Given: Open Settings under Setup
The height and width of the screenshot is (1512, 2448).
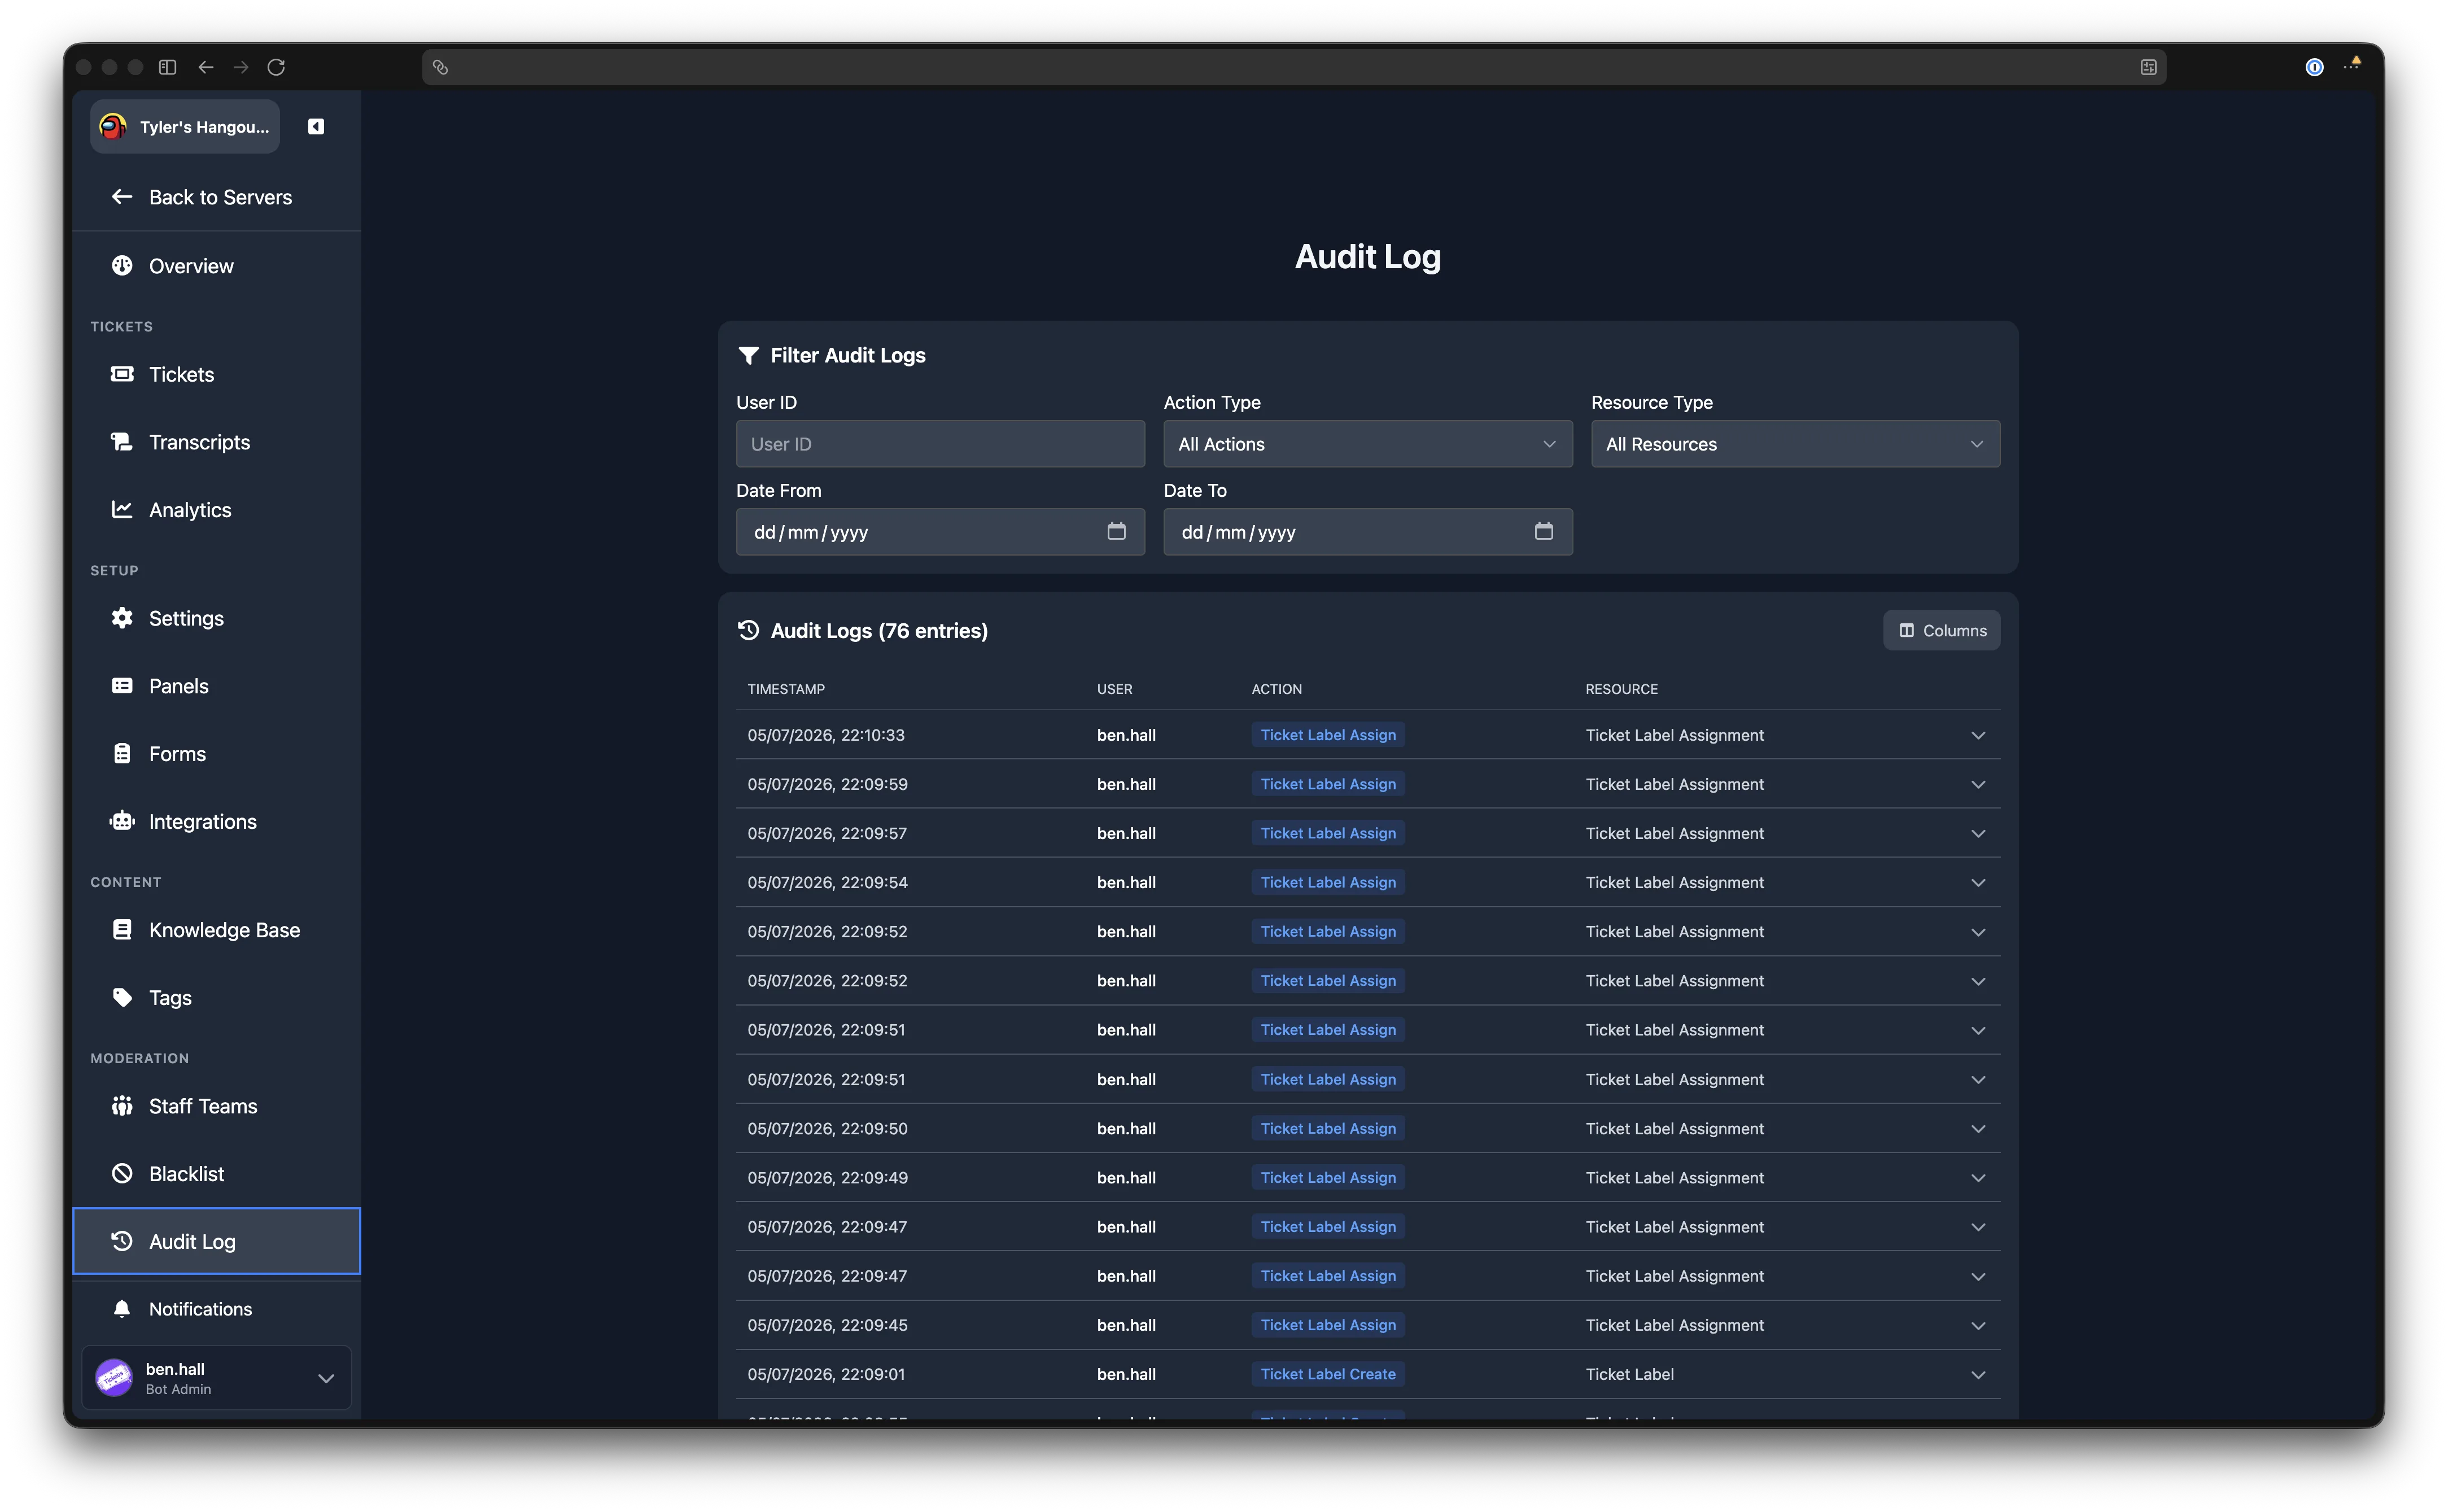Looking at the screenshot, I should pyautogui.click(x=217, y=618).
